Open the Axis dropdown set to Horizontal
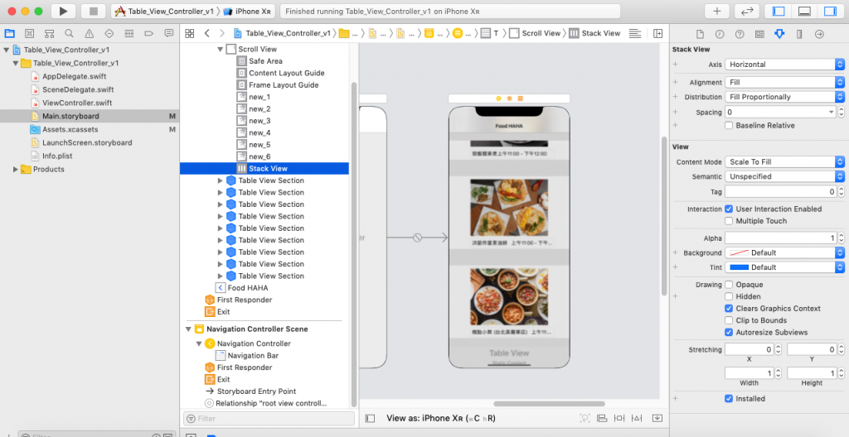The image size is (849, 437). (x=784, y=65)
